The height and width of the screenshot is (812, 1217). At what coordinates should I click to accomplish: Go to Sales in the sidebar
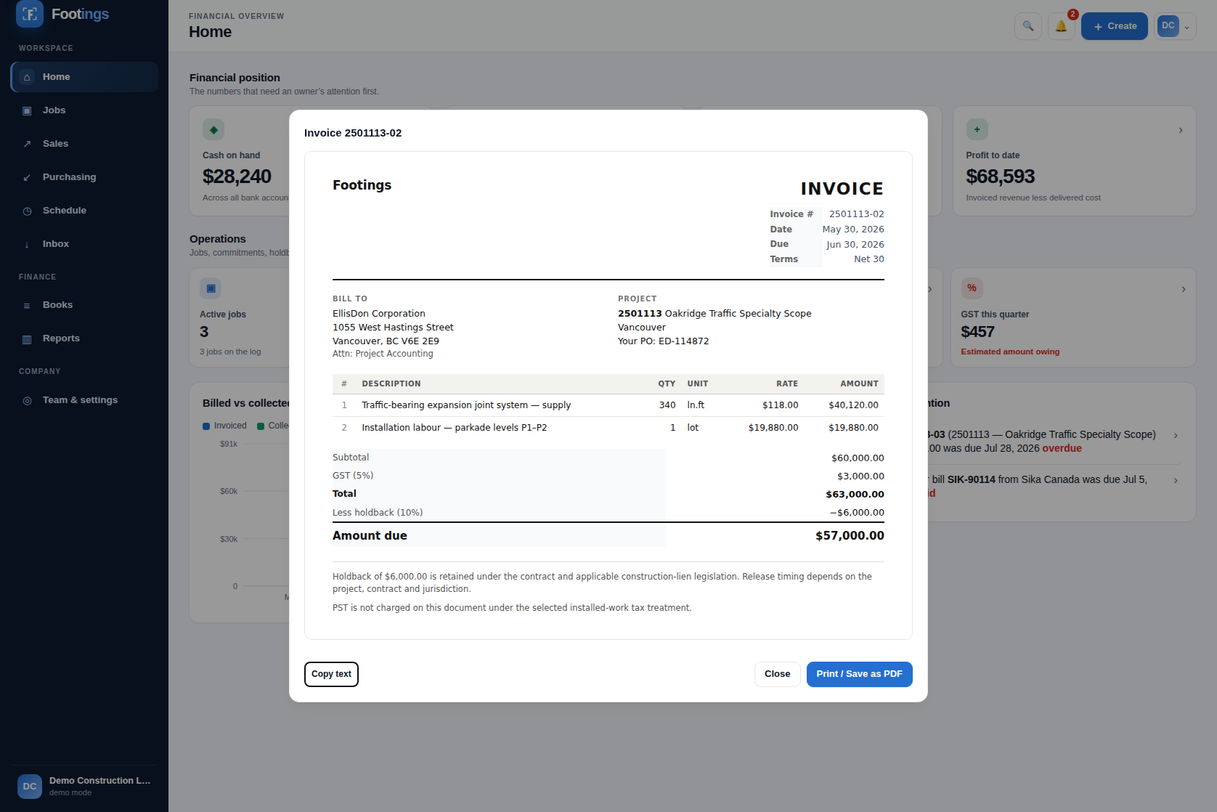pyautogui.click(x=84, y=144)
